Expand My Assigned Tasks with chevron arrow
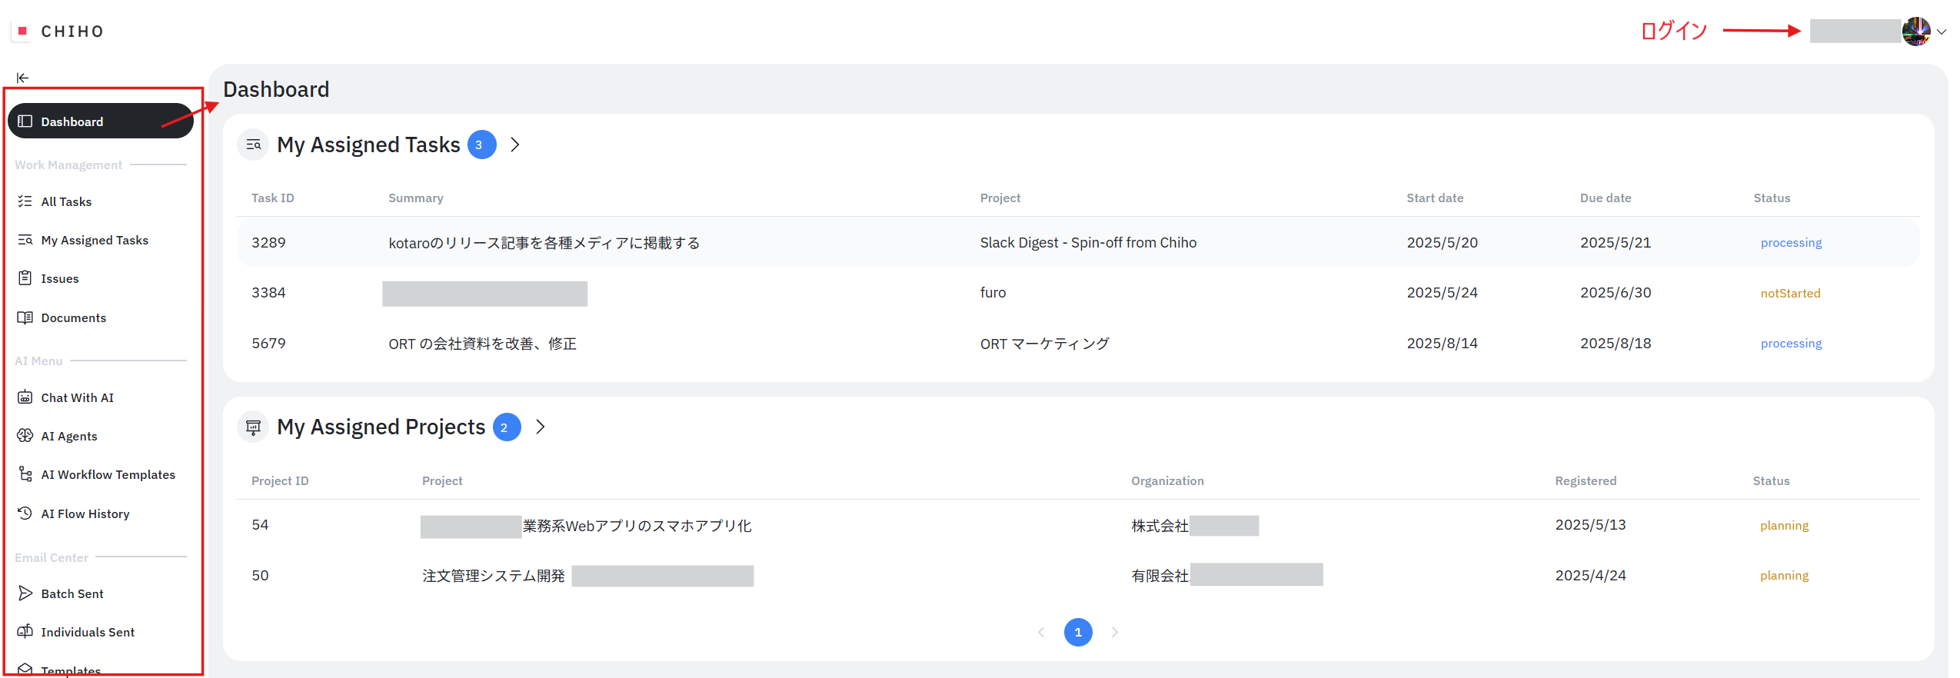Image resolution: width=1960 pixels, height=678 pixels. tap(515, 145)
